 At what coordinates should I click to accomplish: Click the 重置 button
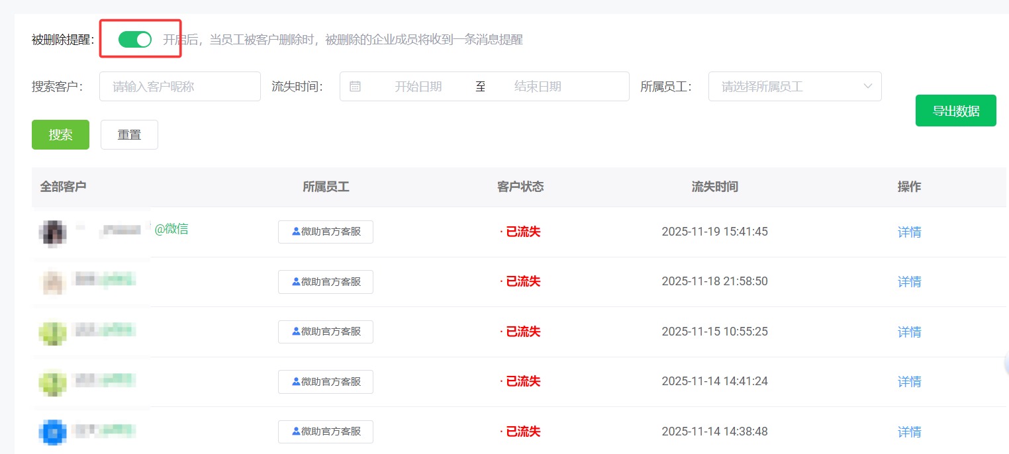(129, 135)
